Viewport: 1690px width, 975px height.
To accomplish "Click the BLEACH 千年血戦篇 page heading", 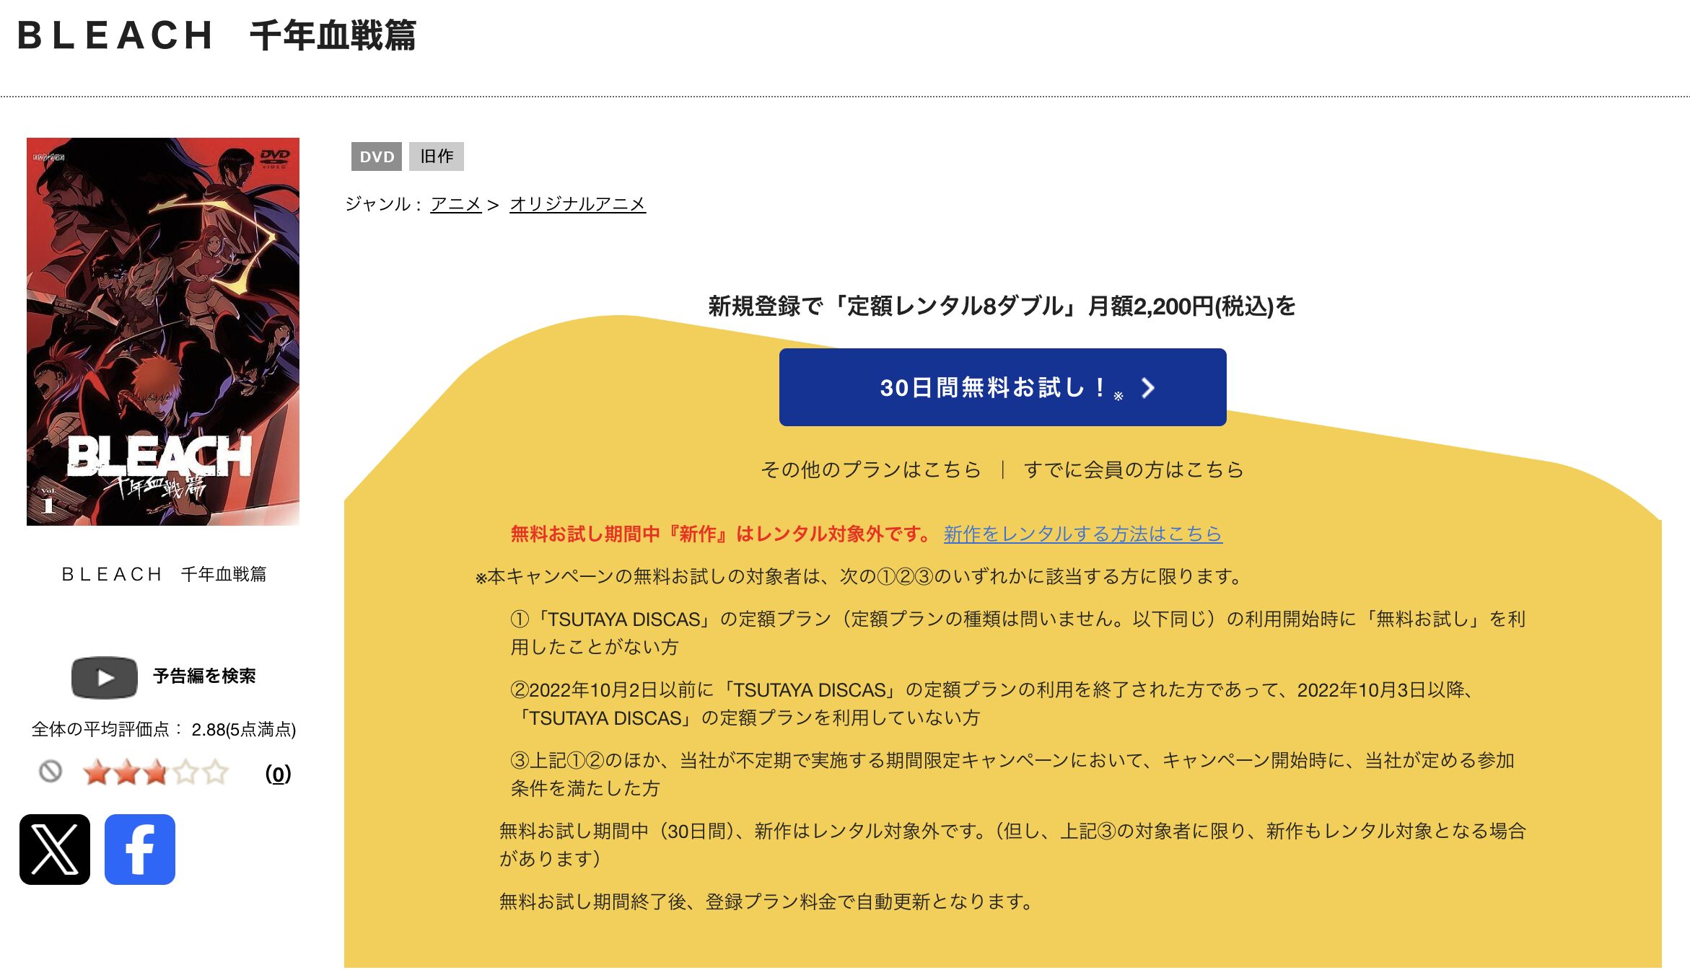I will tap(216, 35).
